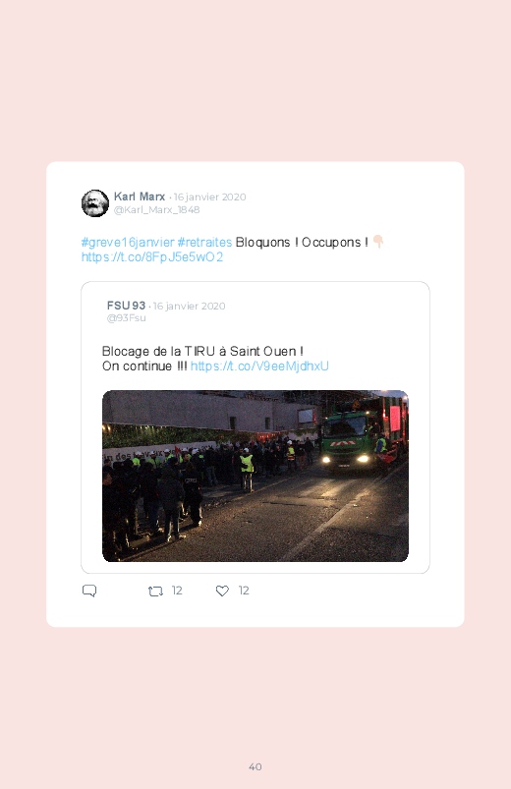This screenshot has width=511, height=789.
Task: Open the #retraites hashtag
Action: click(204, 242)
